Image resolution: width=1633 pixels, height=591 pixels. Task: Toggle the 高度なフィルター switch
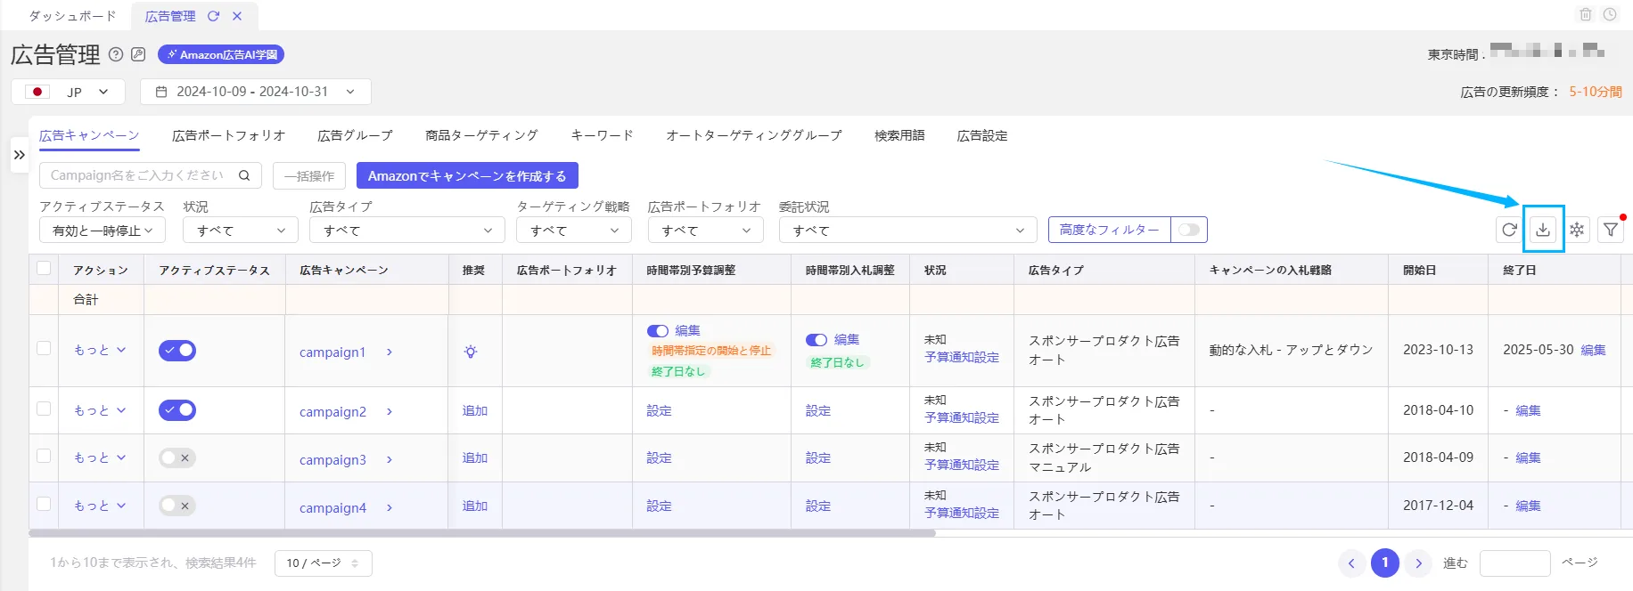pos(1188,230)
